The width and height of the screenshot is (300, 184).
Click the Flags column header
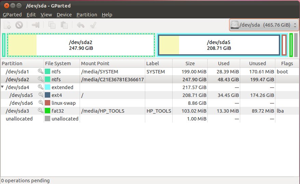[x=287, y=63]
